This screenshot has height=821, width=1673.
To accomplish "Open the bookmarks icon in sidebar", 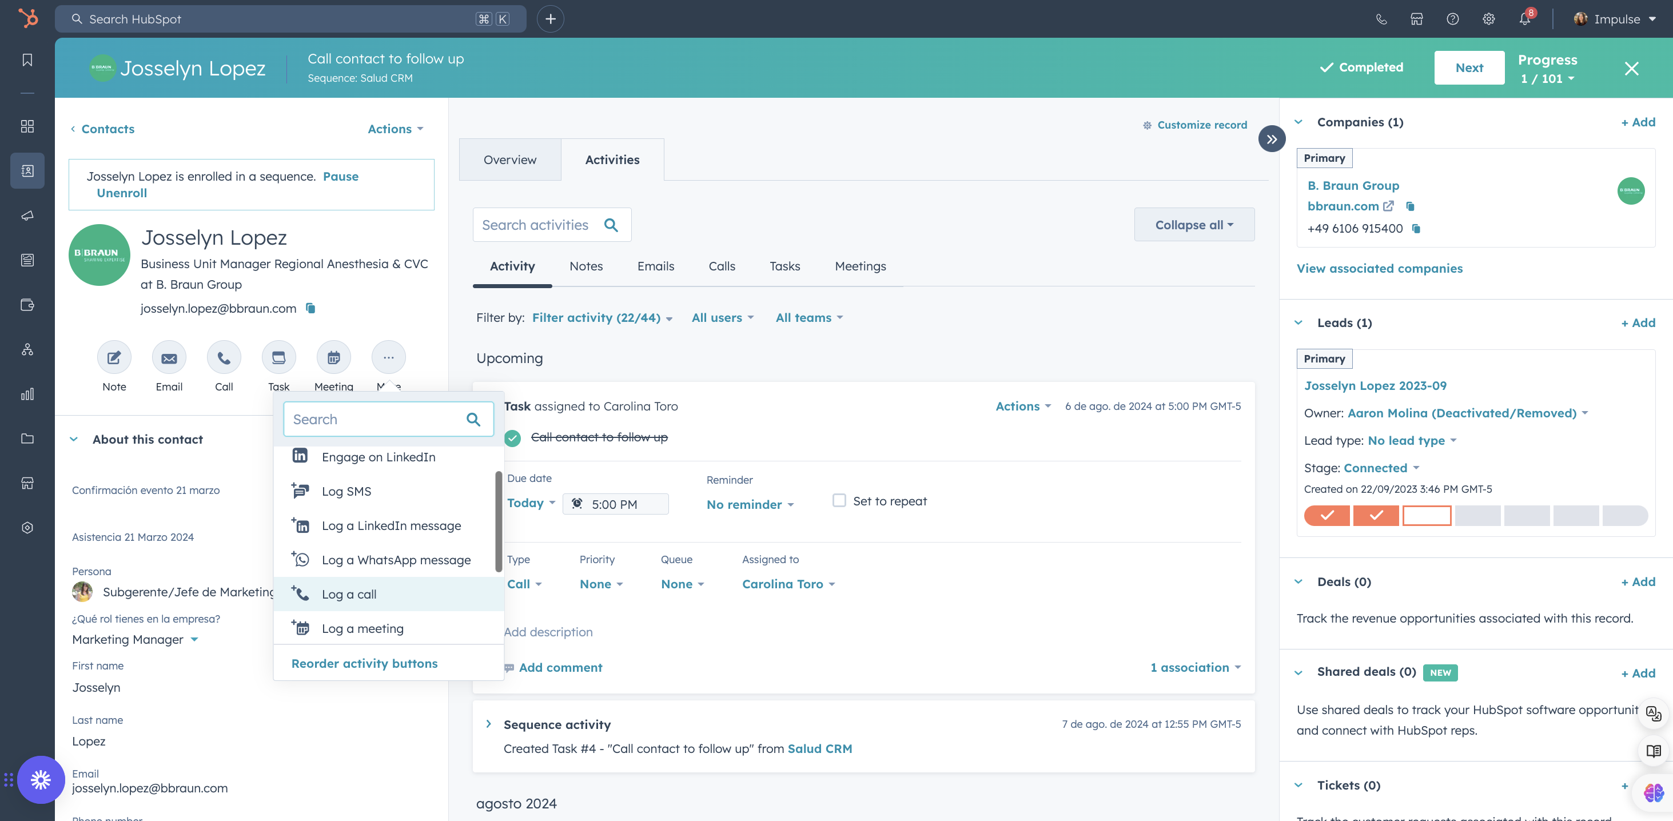I will [27, 60].
